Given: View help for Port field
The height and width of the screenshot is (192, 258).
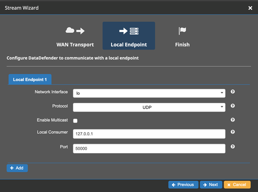Looking at the screenshot, I should click(x=233, y=146).
